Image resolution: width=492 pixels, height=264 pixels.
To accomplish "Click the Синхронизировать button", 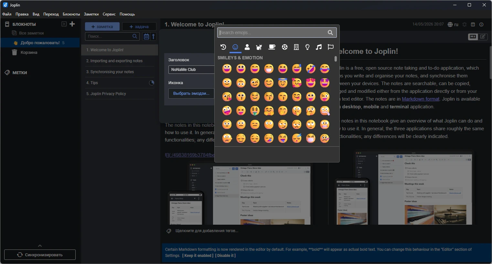I will coord(40,255).
